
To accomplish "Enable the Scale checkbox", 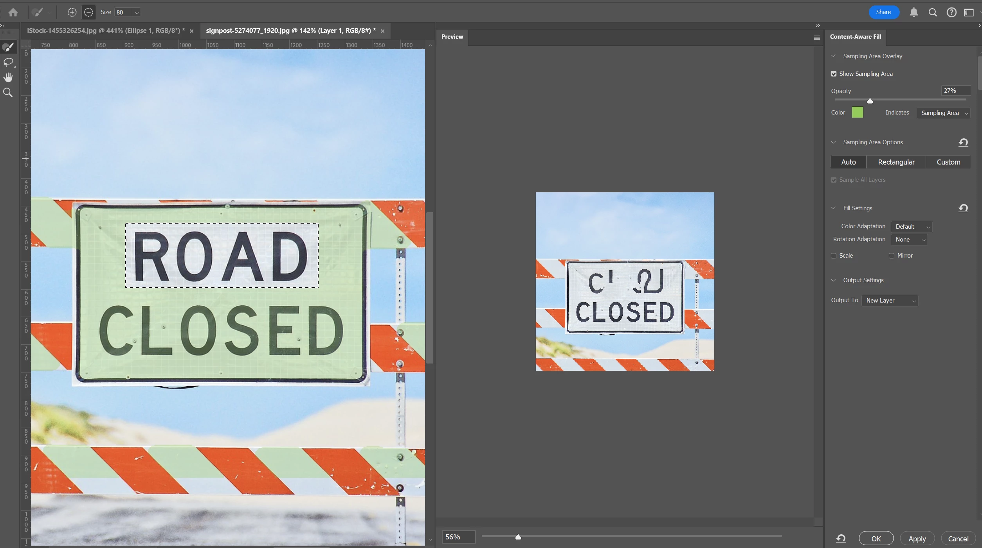I will [x=834, y=256].
